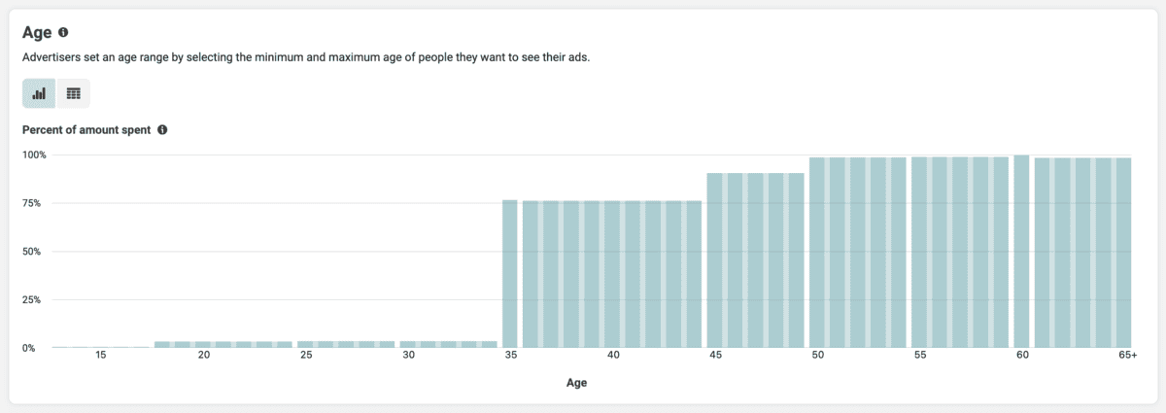Click the small bar at age 30
This screenshot has width=1166, height=413.
[407, 344]
